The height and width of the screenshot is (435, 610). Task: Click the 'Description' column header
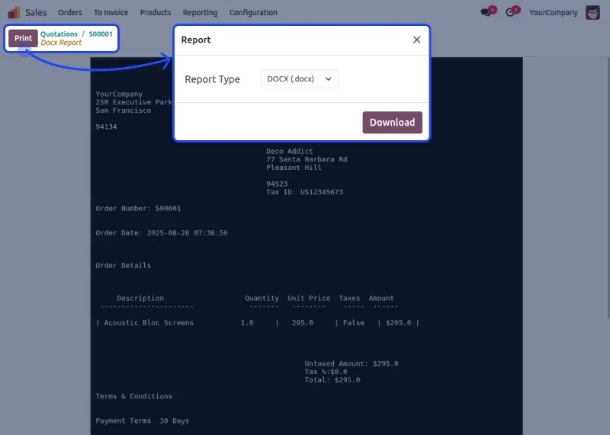[140, 298]
